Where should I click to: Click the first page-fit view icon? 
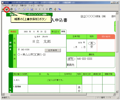pyautogui.click(x=24, y=9)
